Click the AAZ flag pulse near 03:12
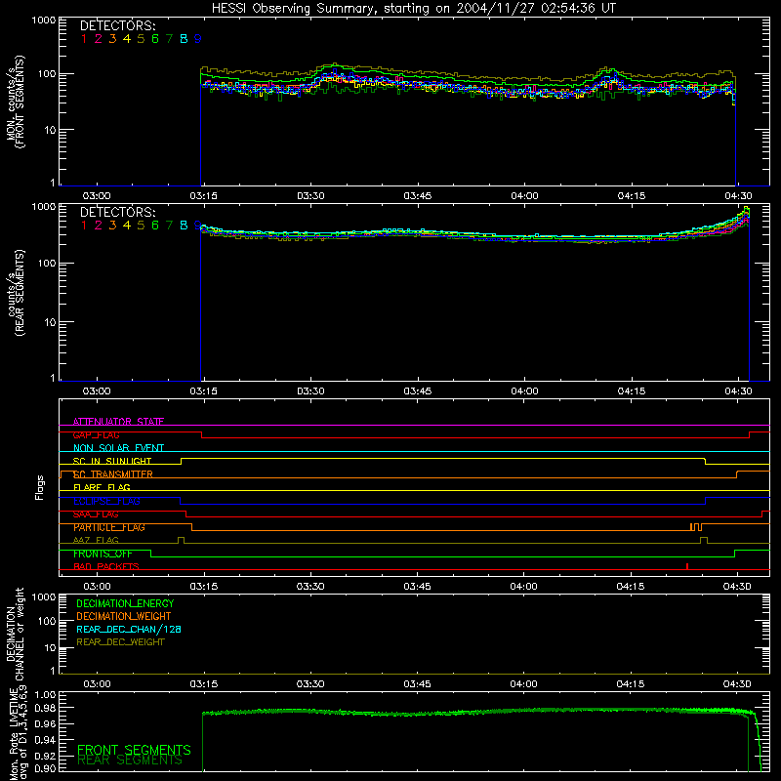Screen dimensions: 781x781 (181, 540)
